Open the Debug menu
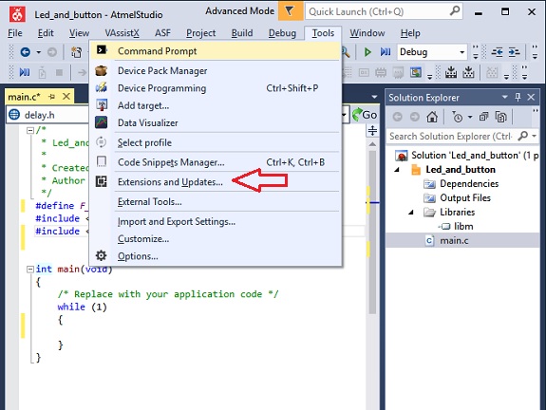546x410 pixels. pos(282,33)
